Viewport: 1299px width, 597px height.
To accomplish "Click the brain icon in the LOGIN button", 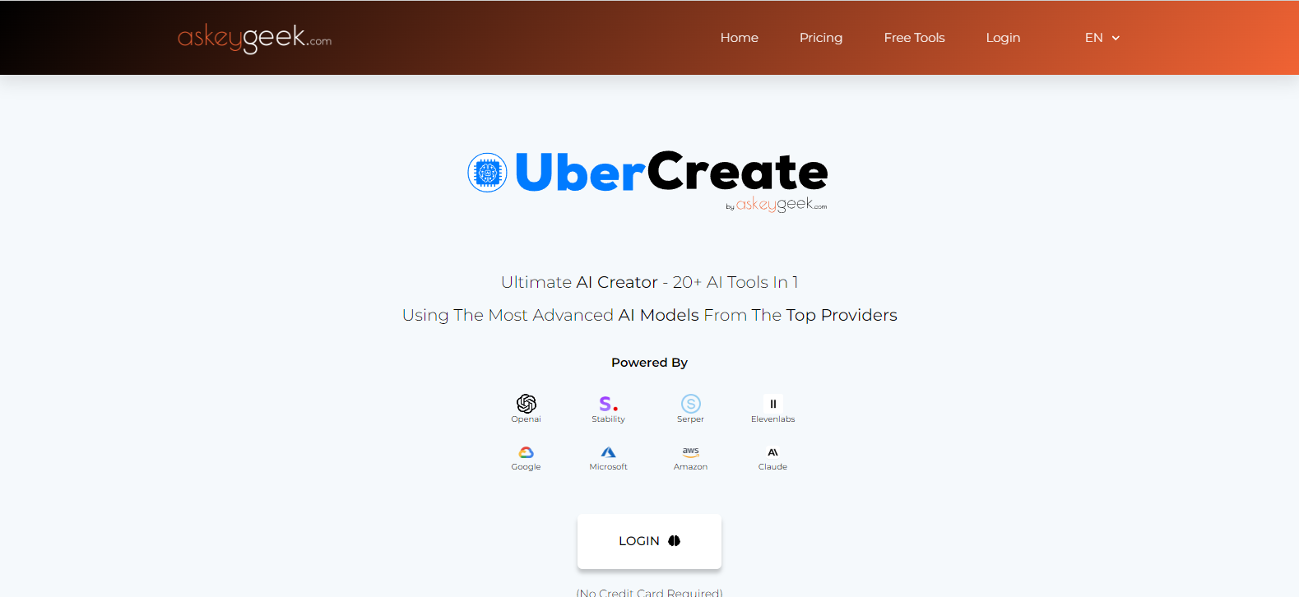I will click(x=675, y=541).
